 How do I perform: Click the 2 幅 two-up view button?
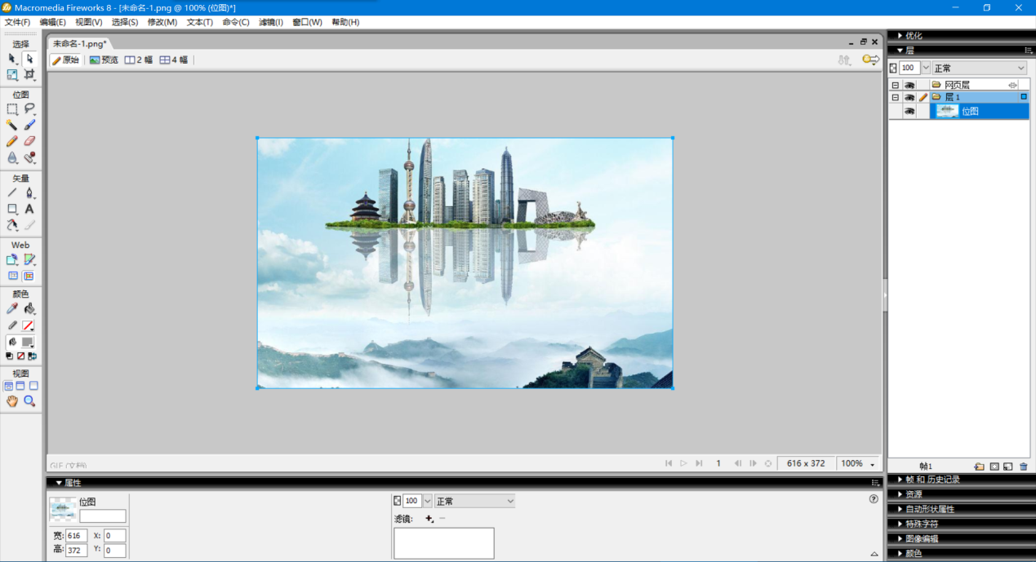[139, 60]
